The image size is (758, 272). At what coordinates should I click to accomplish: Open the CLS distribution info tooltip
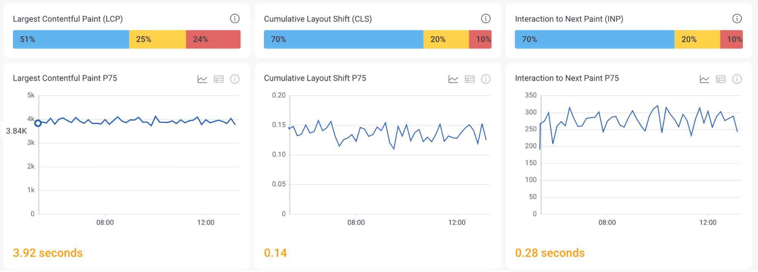click(x=486, y=18)
